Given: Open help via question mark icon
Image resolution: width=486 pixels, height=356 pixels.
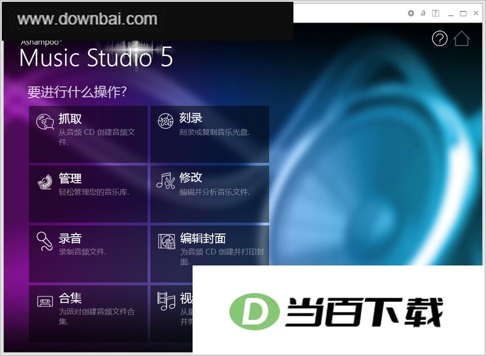Looking at the screenshot, I should coord(439,39).
